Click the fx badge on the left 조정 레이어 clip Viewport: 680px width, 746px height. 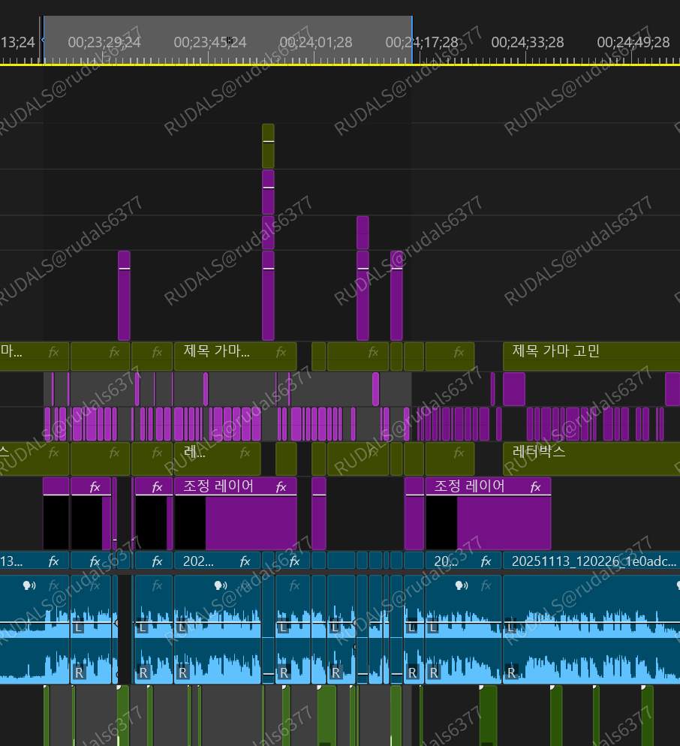point(281,487)
